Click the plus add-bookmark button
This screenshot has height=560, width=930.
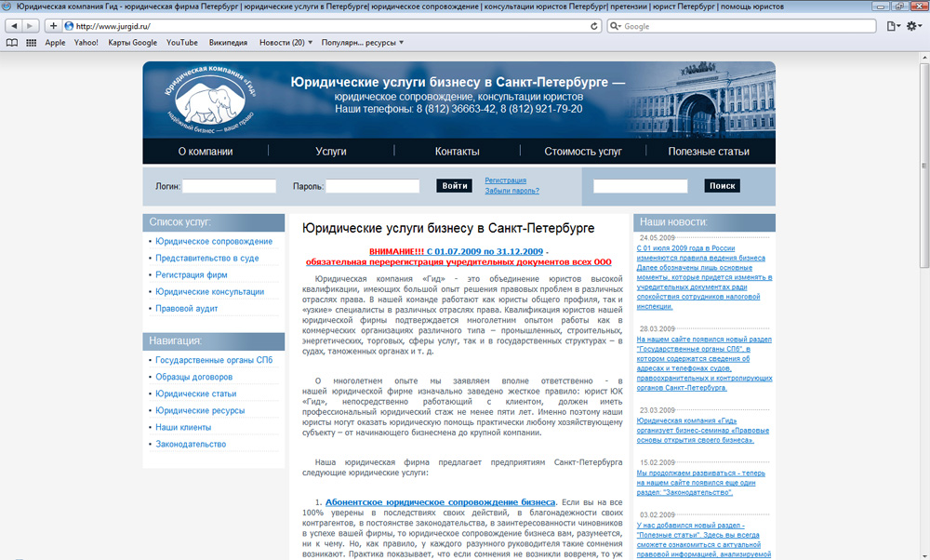coord(53,26)
